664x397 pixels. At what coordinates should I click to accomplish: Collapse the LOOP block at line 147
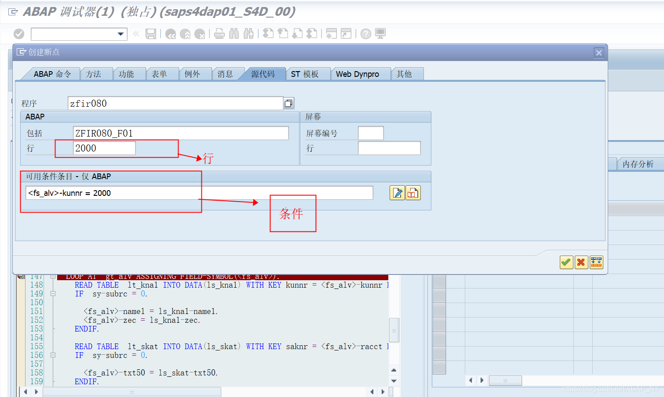(53, 277)
